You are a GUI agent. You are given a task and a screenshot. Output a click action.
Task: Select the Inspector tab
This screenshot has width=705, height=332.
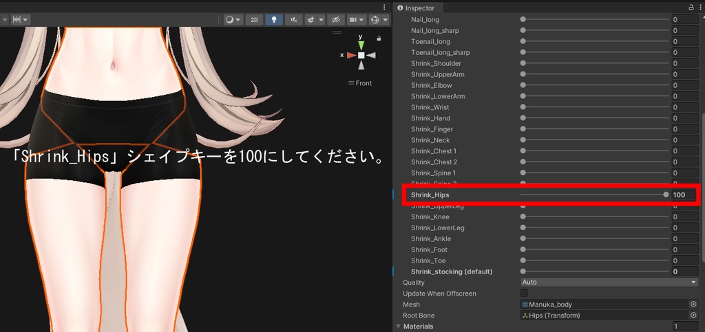click(417, 8)
